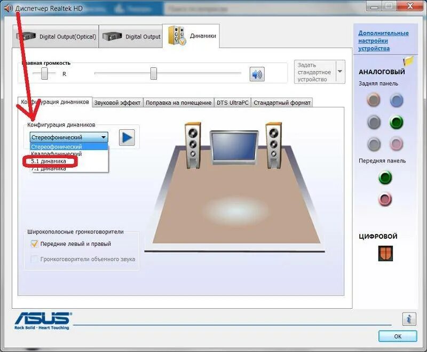Toggle surround speakers full-range checkbox
This screenshot has height=352, width=427.
(x=34, y=259)
